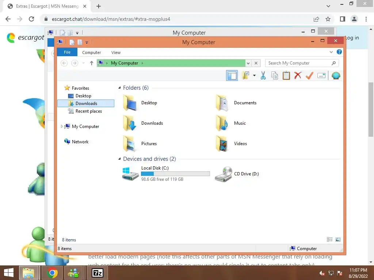Select Local Disk (C:) drive
The height and width of the screenshot is (280, 374).
pyautogui.click(x=166, y=174)
